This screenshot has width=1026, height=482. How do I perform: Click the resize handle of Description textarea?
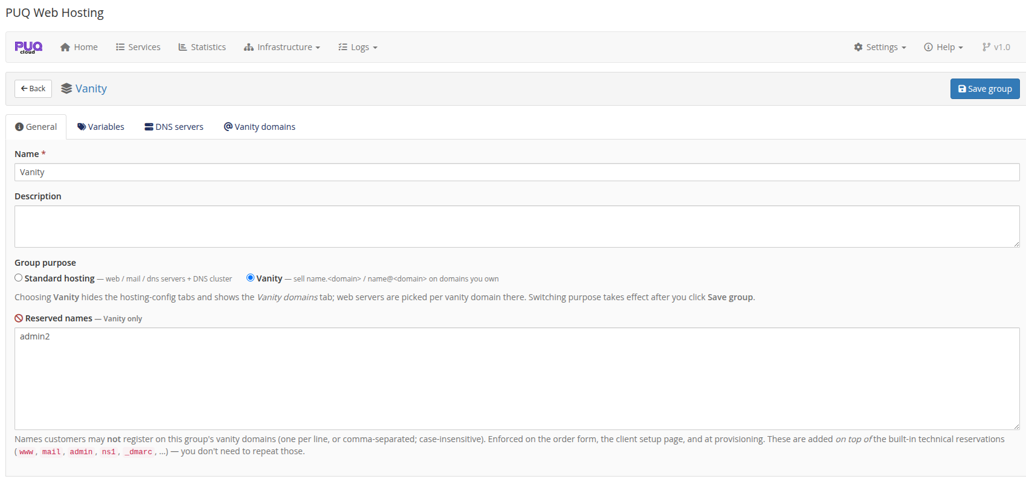[1016, 244]
